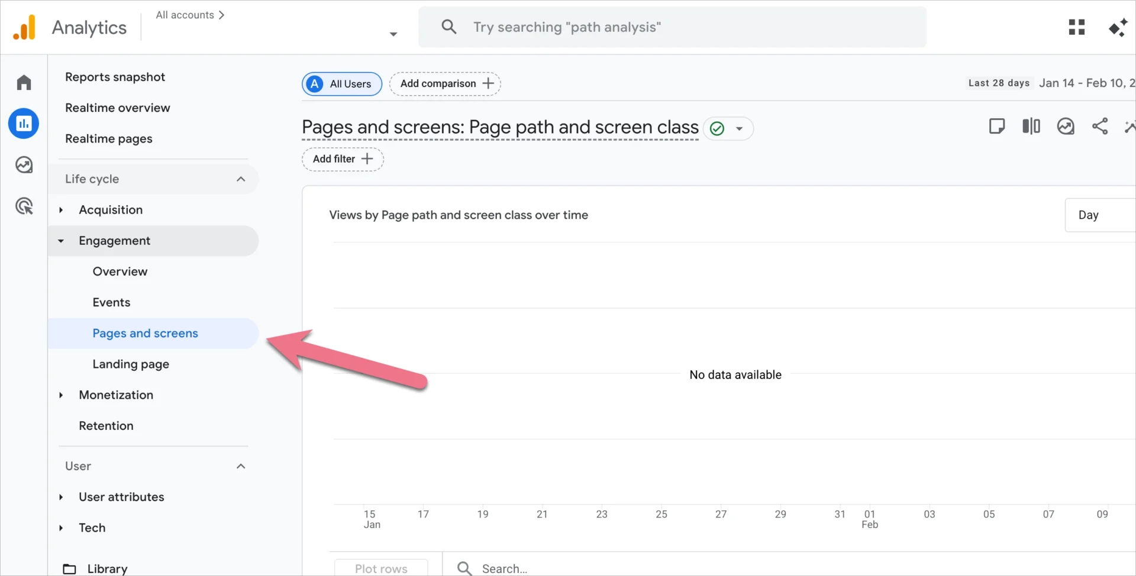Click the Add filter button
1136x576 pixels.
(x=342, y=158)
